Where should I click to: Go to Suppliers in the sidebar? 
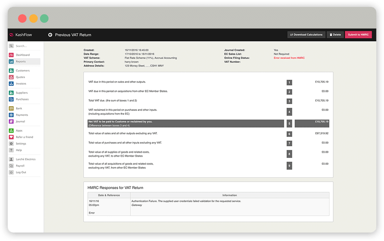pos(22,93)
